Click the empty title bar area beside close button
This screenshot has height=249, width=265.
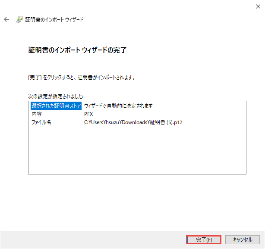[129, 6]
